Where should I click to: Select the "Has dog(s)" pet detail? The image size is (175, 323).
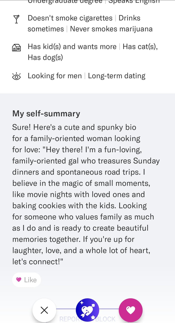click(45, 57)
